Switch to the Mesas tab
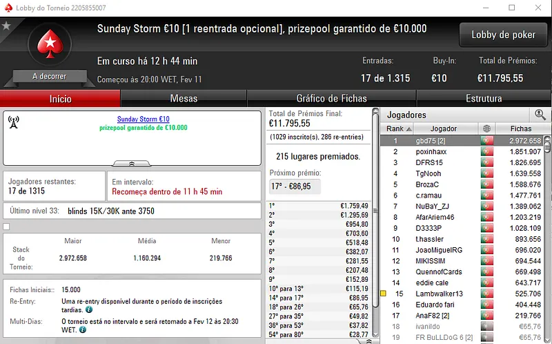Image resolution: width=552 pixels, height=344 pixels. (x=184, y=99)
